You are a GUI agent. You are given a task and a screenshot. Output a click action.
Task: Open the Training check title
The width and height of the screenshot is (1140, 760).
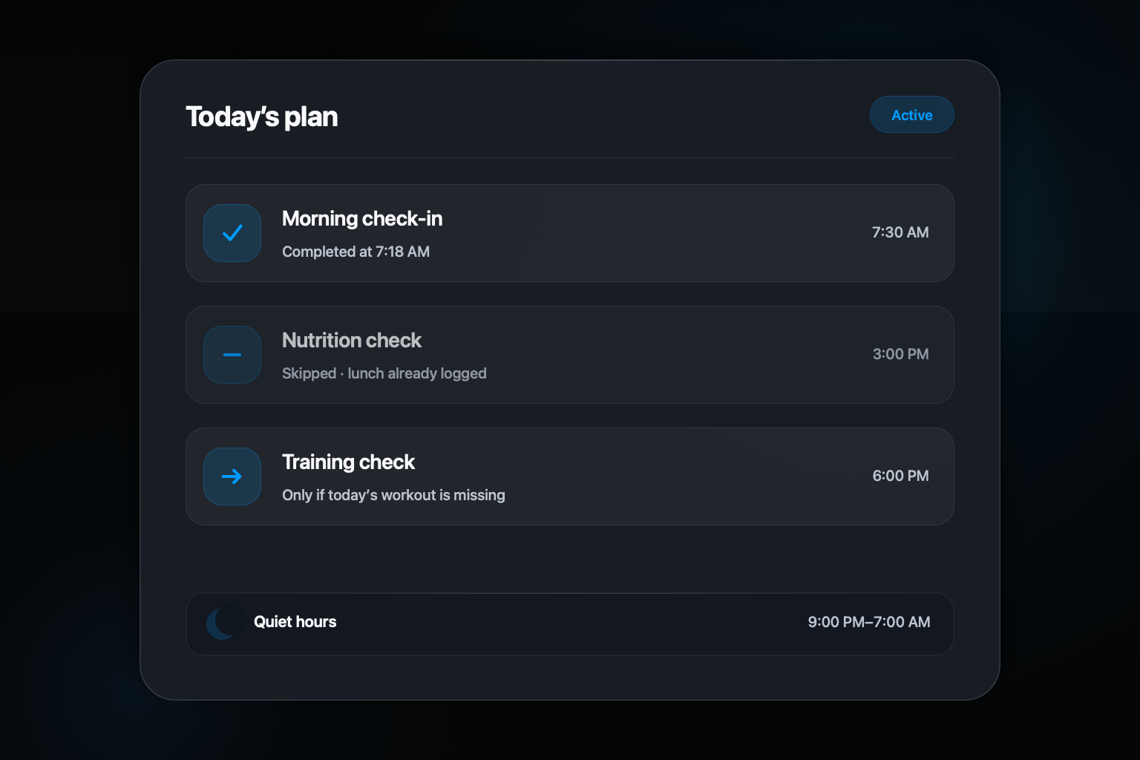click(x=348, y=462)
